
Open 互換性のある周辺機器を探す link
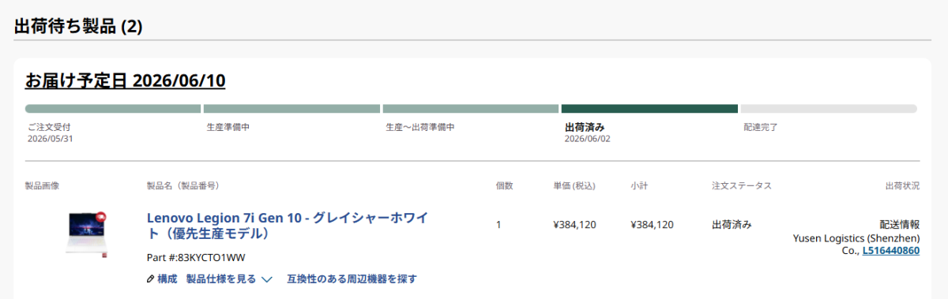(x=352, y=279)
